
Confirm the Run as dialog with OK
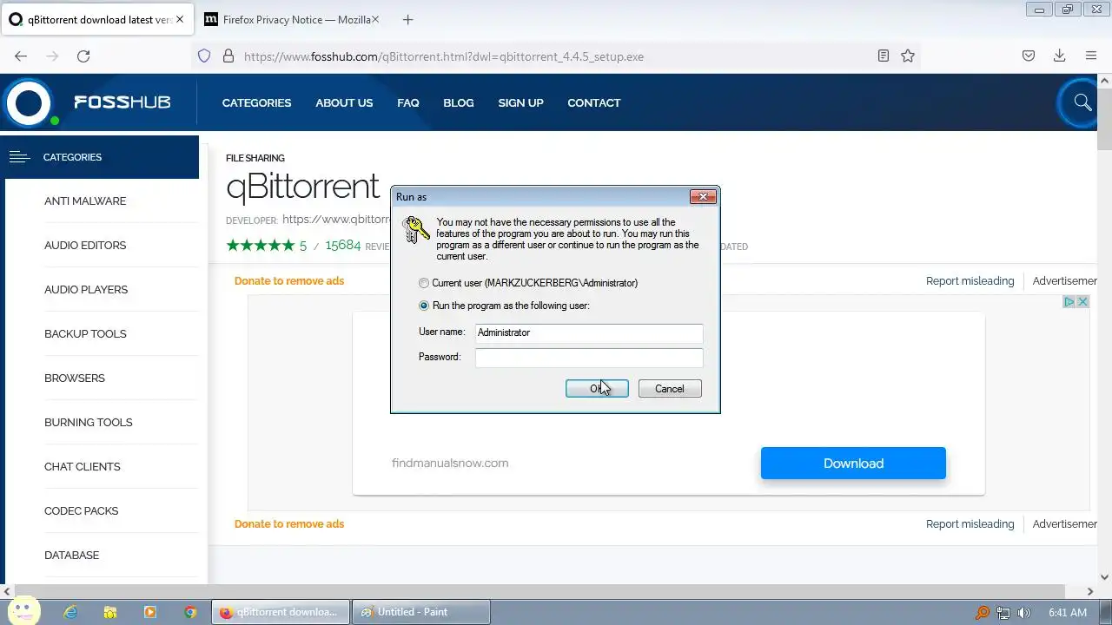click(x=597, y=389)
